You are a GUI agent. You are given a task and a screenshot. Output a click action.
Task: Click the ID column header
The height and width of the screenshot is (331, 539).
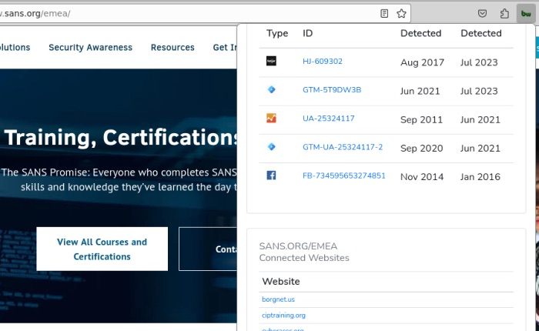308,33
